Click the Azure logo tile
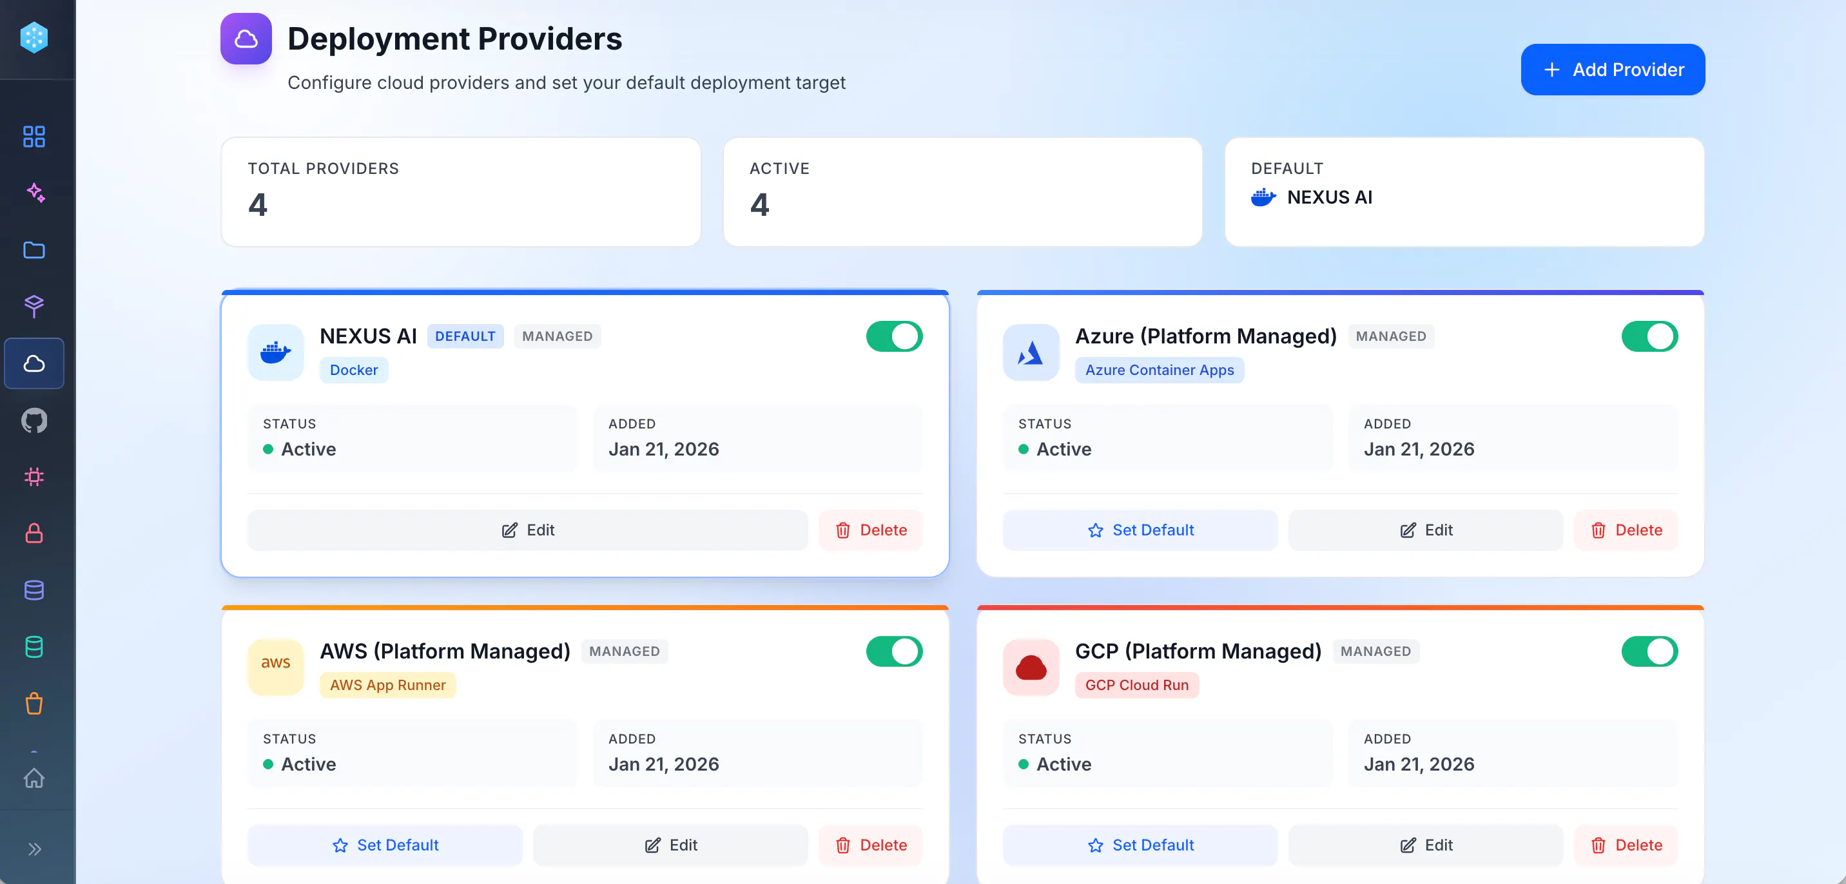The image size is (1846, 884). point(1031,352)
